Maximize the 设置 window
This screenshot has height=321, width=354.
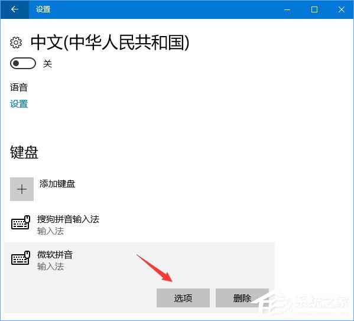[x=314, y=9]
